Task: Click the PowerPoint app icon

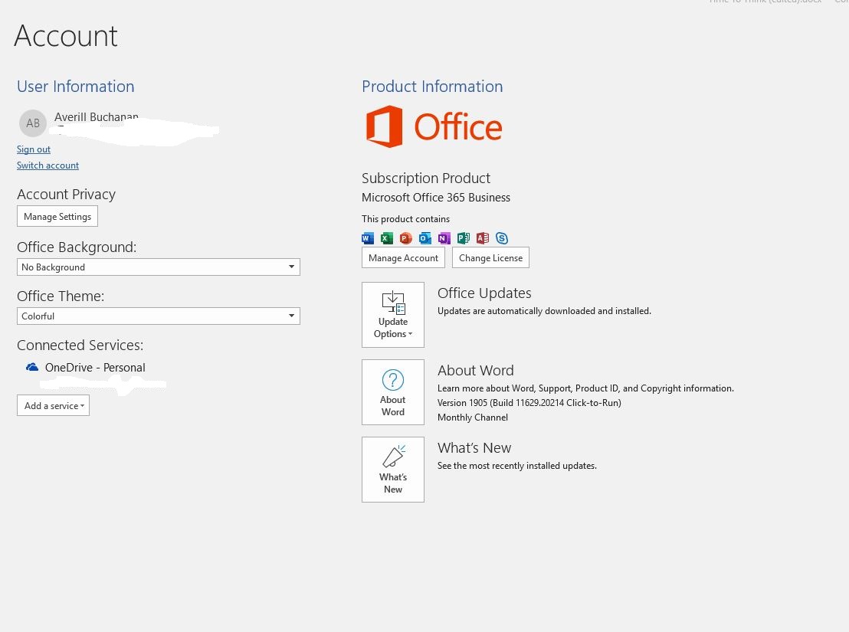Action: click(x=406, y=238)
